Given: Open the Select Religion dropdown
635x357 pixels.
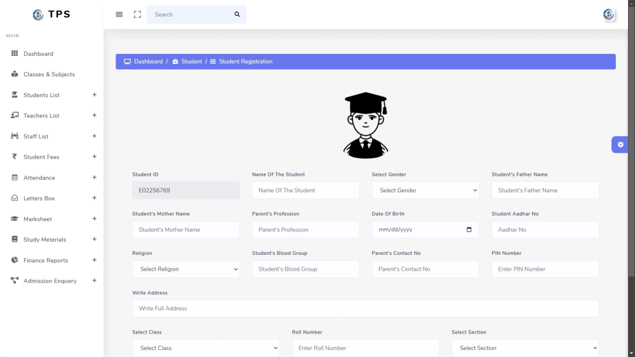Looking at the screenshot, I should (x=186, y=269).
